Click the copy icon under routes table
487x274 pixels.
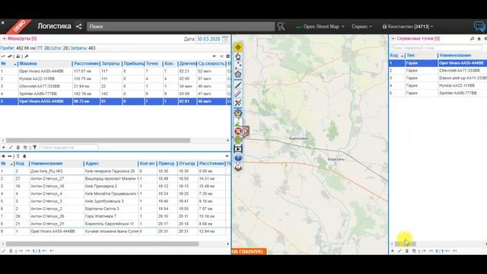pos(25,147)
